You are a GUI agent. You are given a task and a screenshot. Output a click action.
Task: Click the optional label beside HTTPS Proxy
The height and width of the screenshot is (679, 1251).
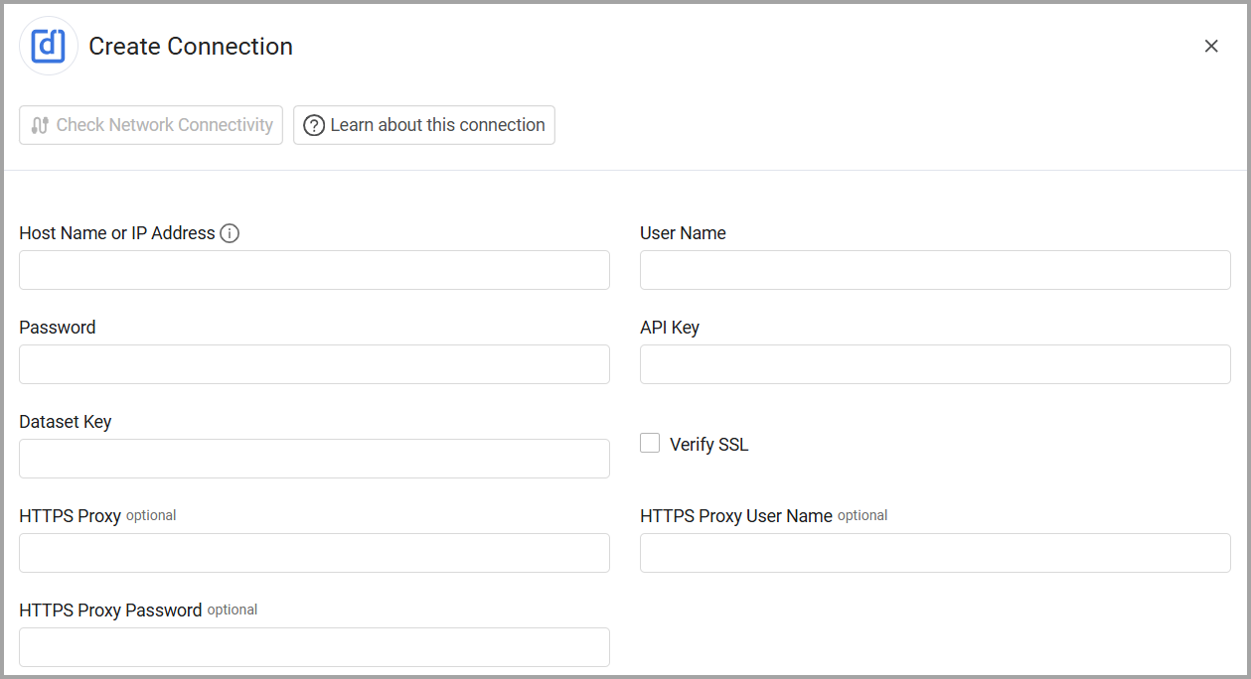(152, 515)
